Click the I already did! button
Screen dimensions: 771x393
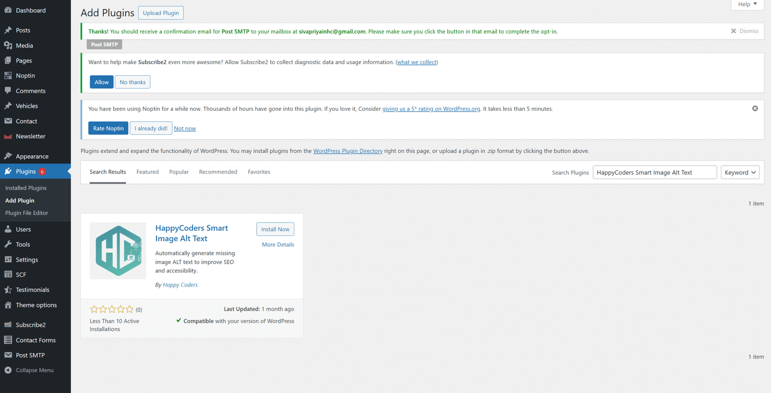(x=151, y=128)
